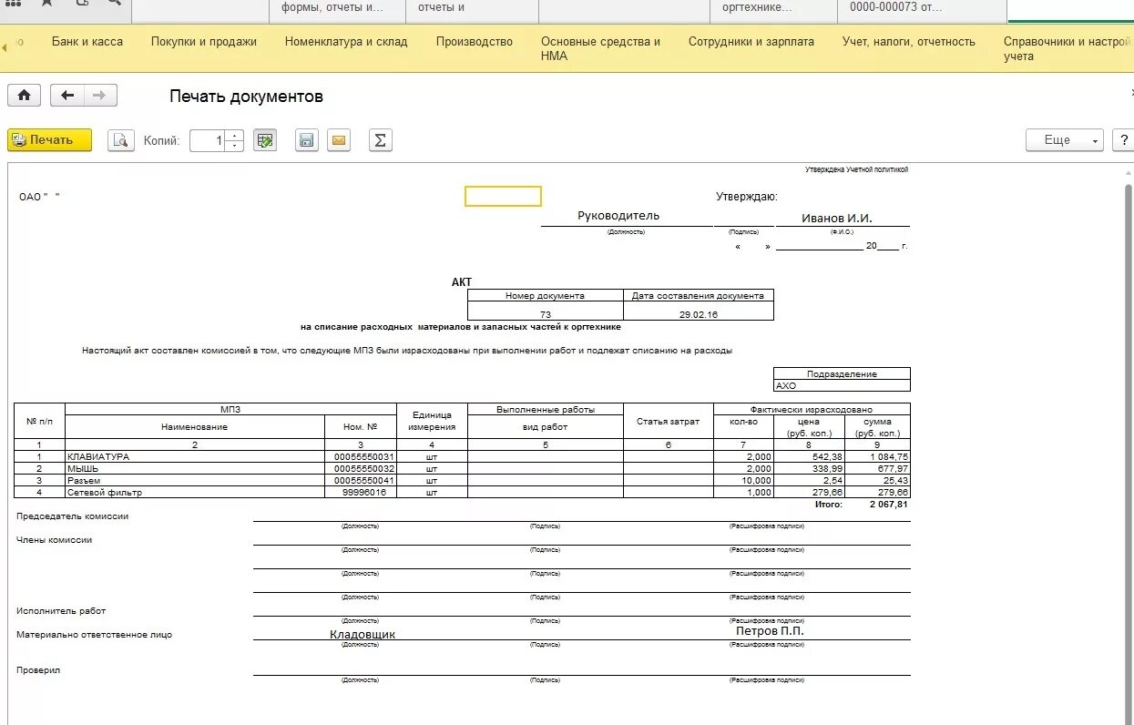Navigate back with the left arrow

[x=67, y=96]
